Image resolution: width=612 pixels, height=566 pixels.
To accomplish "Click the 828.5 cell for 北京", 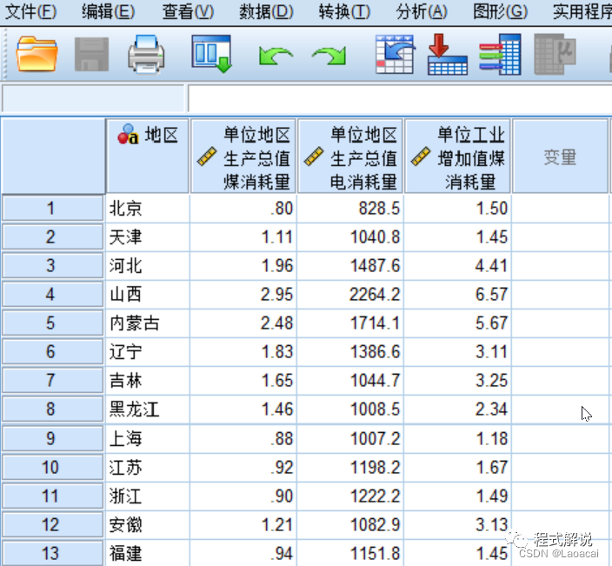I will (350, 208).
